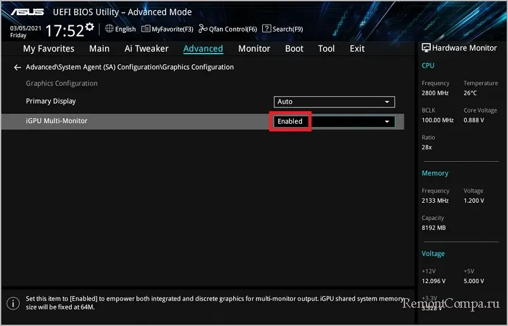The width and height of the screenshot is (508, 326).
Task: Click the Enabled value for iGPU Multi-Monitor
Action: [x=291, y=121]
